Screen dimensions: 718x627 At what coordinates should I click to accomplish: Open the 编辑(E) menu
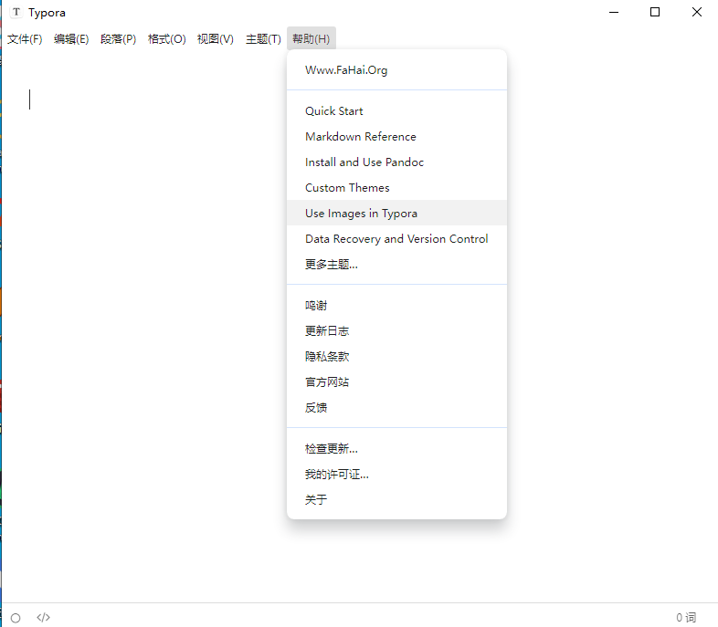71,39
